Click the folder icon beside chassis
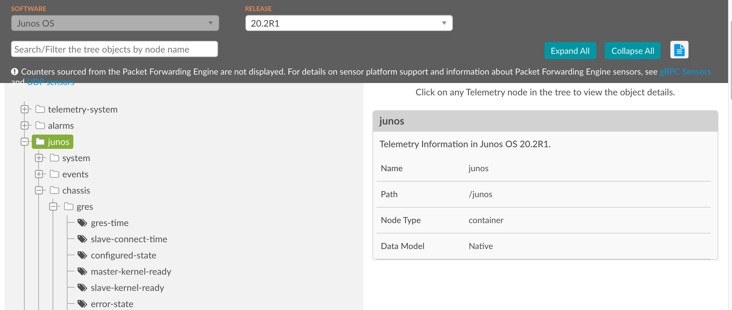Screen dimensions: 732x310 pyautogui.click(x=54, y=190)
